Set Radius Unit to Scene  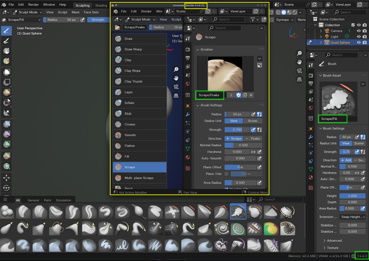pyautogui.click(x=253, y=121)
